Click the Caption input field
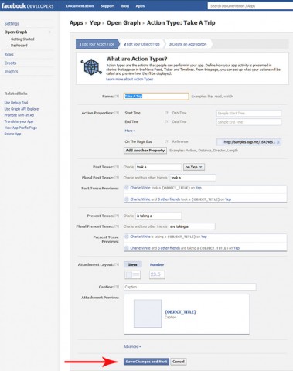This screenshot has height=371, width=293. (190, 287)
